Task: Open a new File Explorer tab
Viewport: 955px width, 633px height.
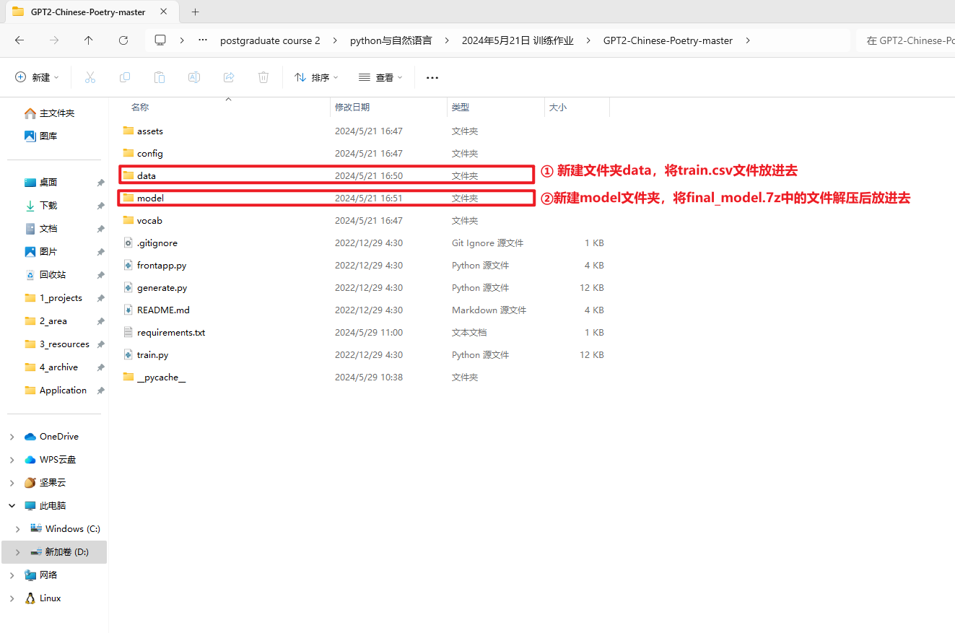Action: 195,12
